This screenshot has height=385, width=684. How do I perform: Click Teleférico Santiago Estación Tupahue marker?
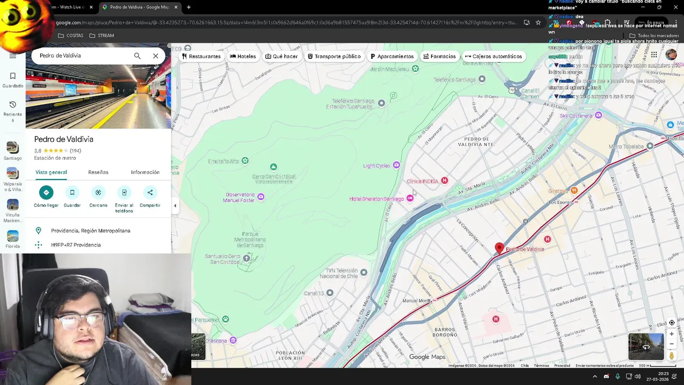click(x=381, y=103)
